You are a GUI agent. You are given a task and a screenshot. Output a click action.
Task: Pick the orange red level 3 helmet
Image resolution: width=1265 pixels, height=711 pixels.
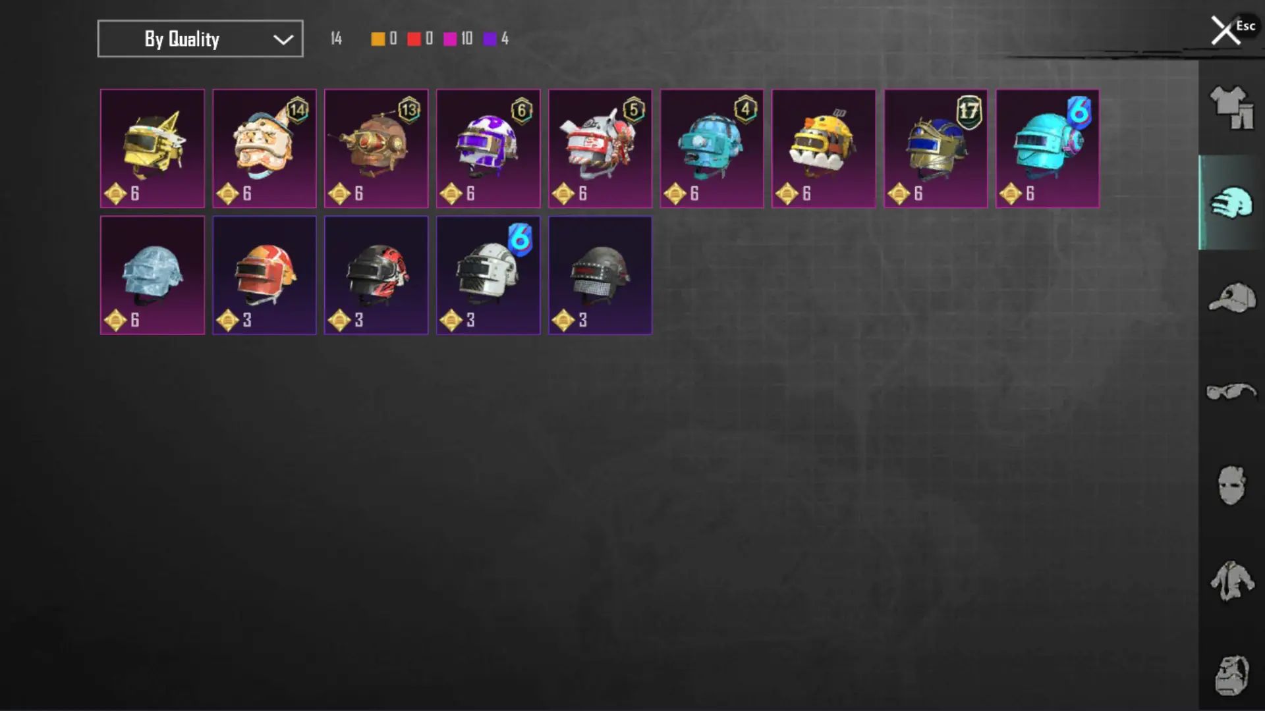(x=264, y=275)
